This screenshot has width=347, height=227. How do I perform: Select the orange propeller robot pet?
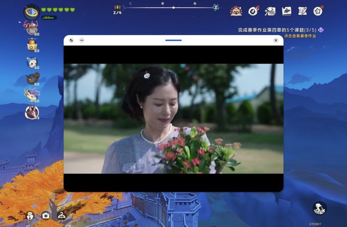click(x=32, y=45)
